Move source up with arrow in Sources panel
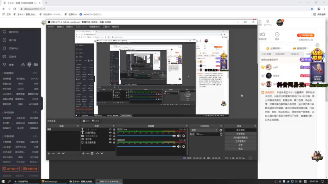The image size is (328, 184). [x=98, y=153]
